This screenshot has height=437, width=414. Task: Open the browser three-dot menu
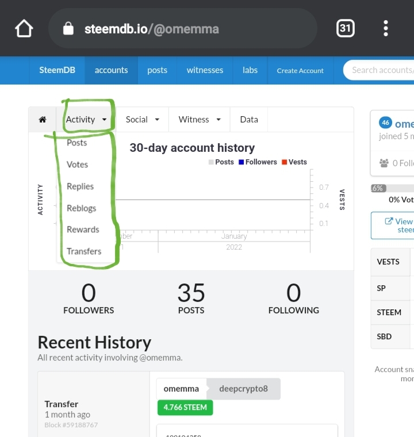click(386, 28)
